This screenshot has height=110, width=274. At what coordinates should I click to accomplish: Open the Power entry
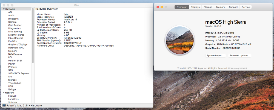pos(12,64)
